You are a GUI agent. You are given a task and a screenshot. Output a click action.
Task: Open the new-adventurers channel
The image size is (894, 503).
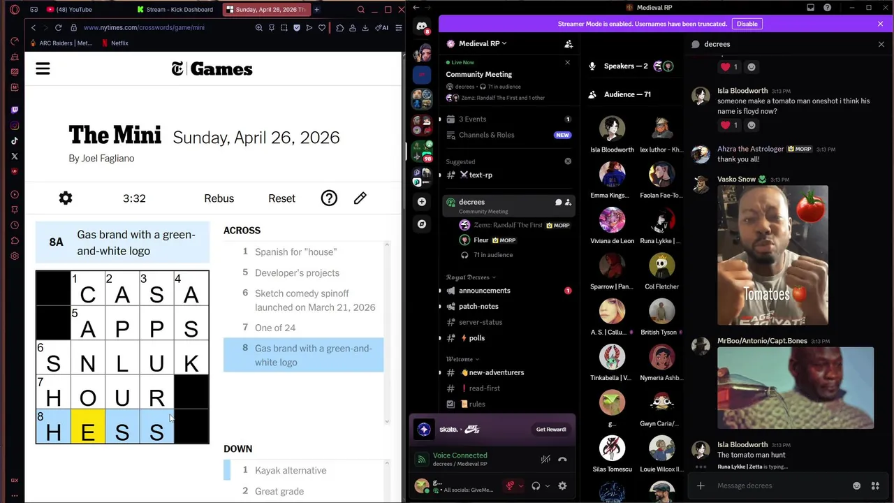508,372
